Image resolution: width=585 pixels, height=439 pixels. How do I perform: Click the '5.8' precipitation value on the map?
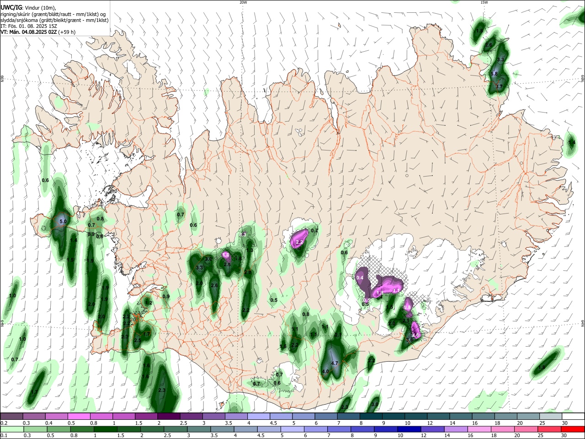(x=494, y=74)
